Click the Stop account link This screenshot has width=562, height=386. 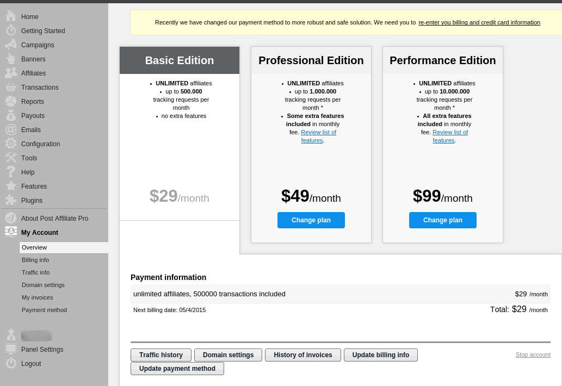point(533,354)
